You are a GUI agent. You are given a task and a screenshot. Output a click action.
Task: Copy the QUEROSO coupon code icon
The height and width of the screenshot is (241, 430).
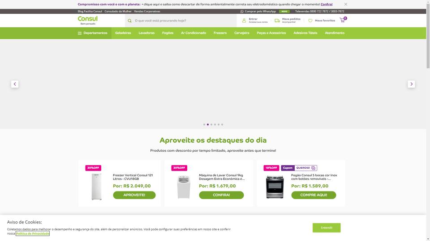click(x=313, y=168)
